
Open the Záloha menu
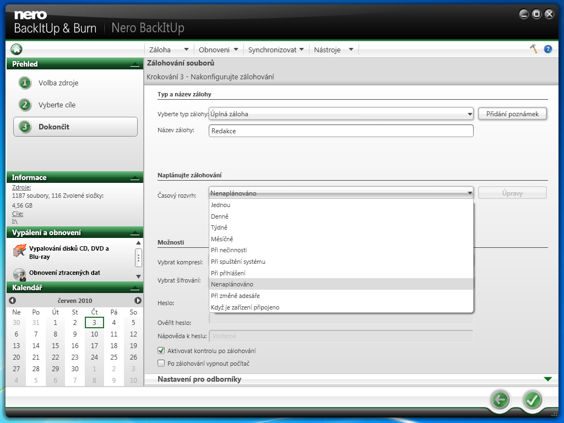click(x=169, y=50)
